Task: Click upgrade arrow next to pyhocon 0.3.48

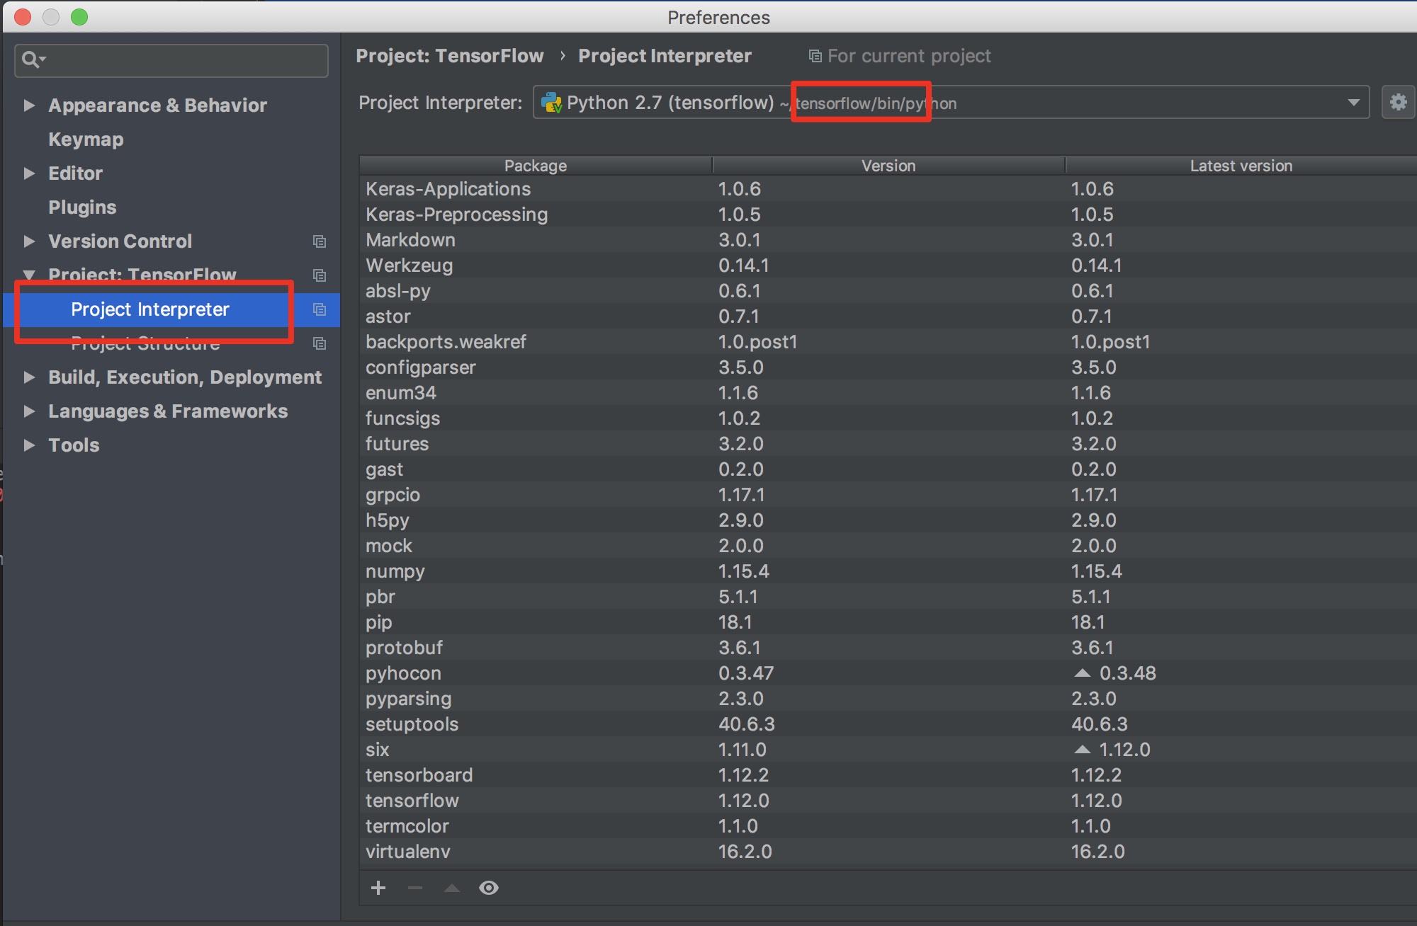Action: (1082, 673)
